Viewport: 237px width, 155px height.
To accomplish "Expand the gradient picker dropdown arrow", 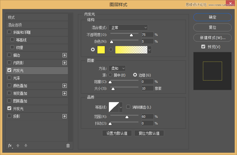I will pyautogui.click(x=149, y=50).
